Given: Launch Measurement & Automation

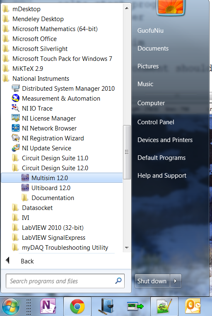Looking at the screenshot, I should point(56,98).
